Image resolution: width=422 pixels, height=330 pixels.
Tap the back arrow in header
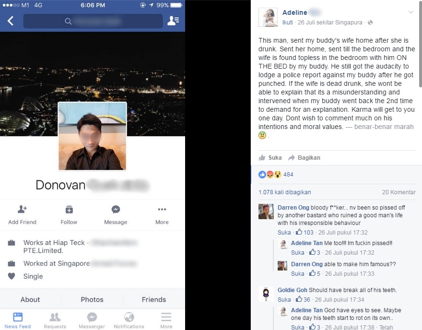(11, 21)
